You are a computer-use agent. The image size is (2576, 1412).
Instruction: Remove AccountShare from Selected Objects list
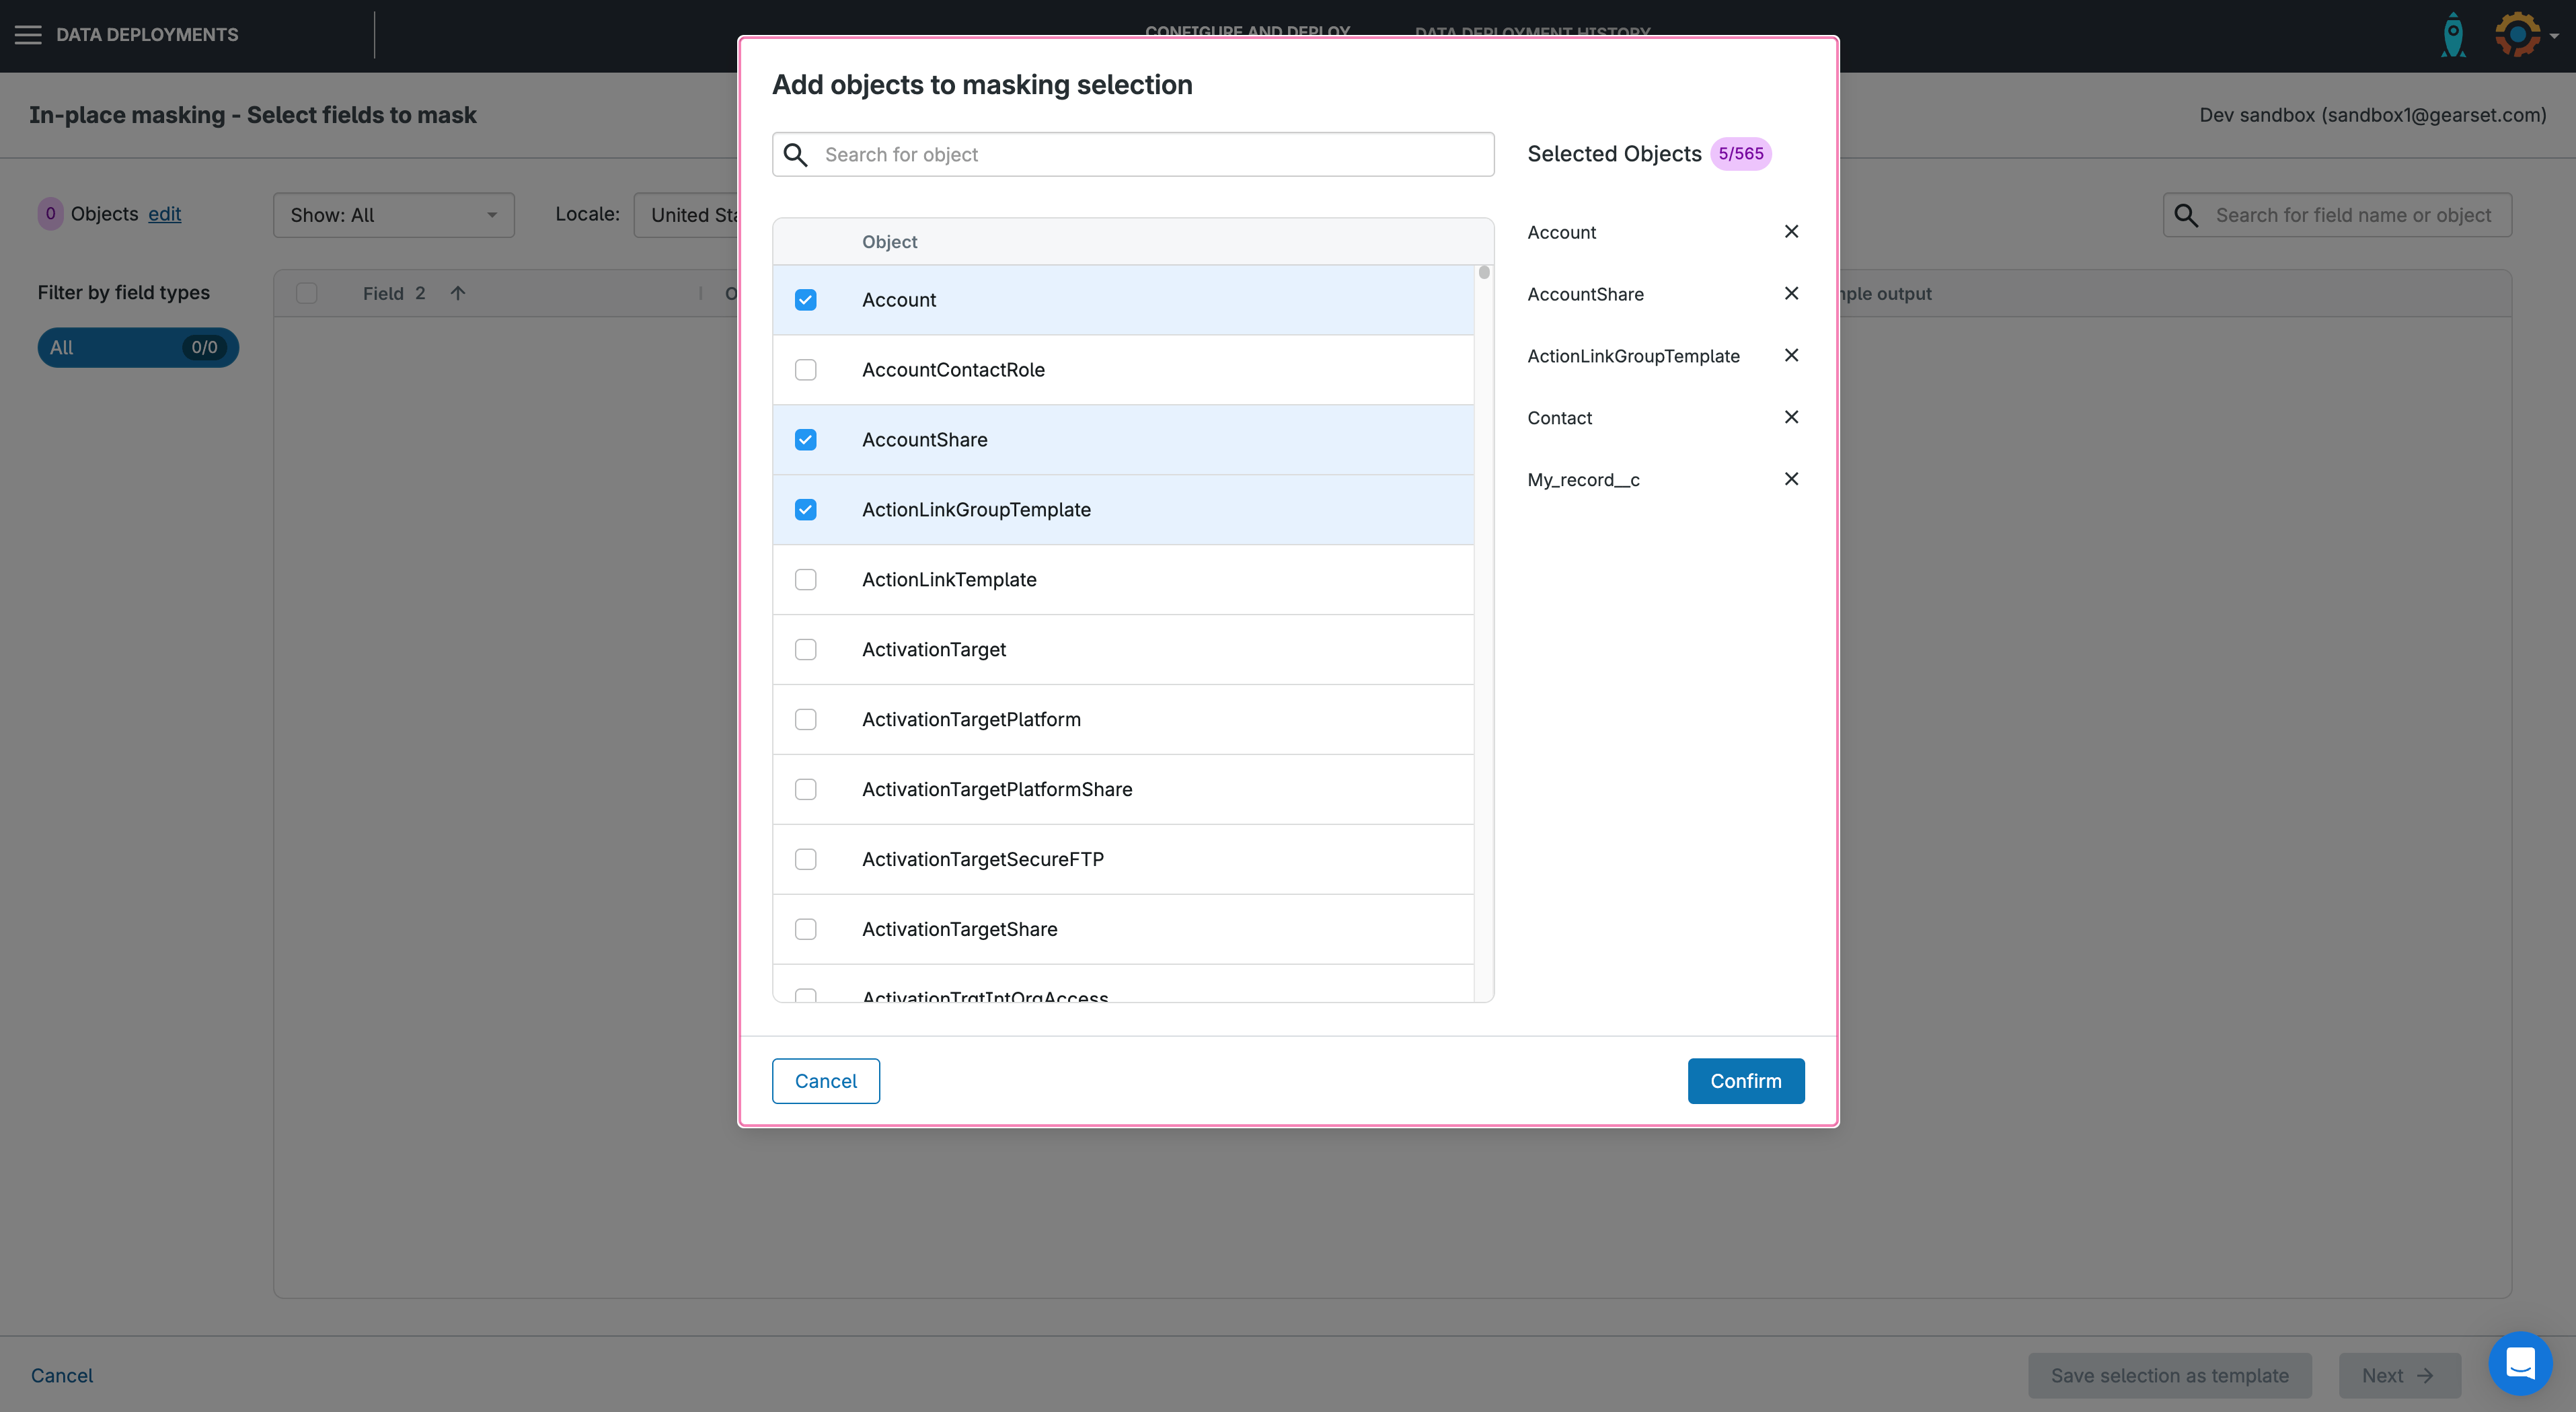(x=1791, y=294)
